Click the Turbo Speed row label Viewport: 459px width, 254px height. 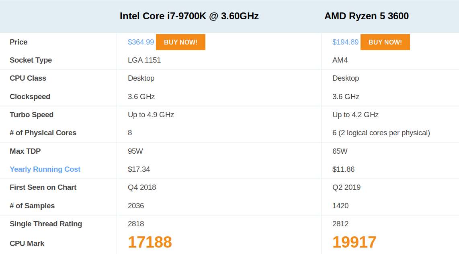[31, 115]
